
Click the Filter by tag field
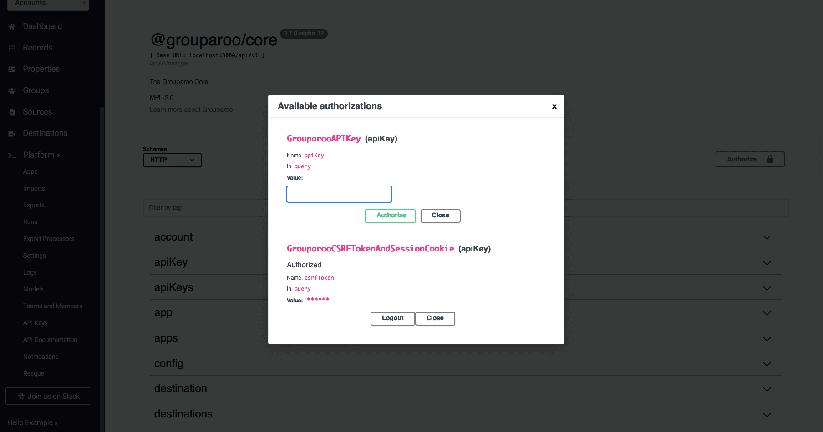click(x=466, y=208)
